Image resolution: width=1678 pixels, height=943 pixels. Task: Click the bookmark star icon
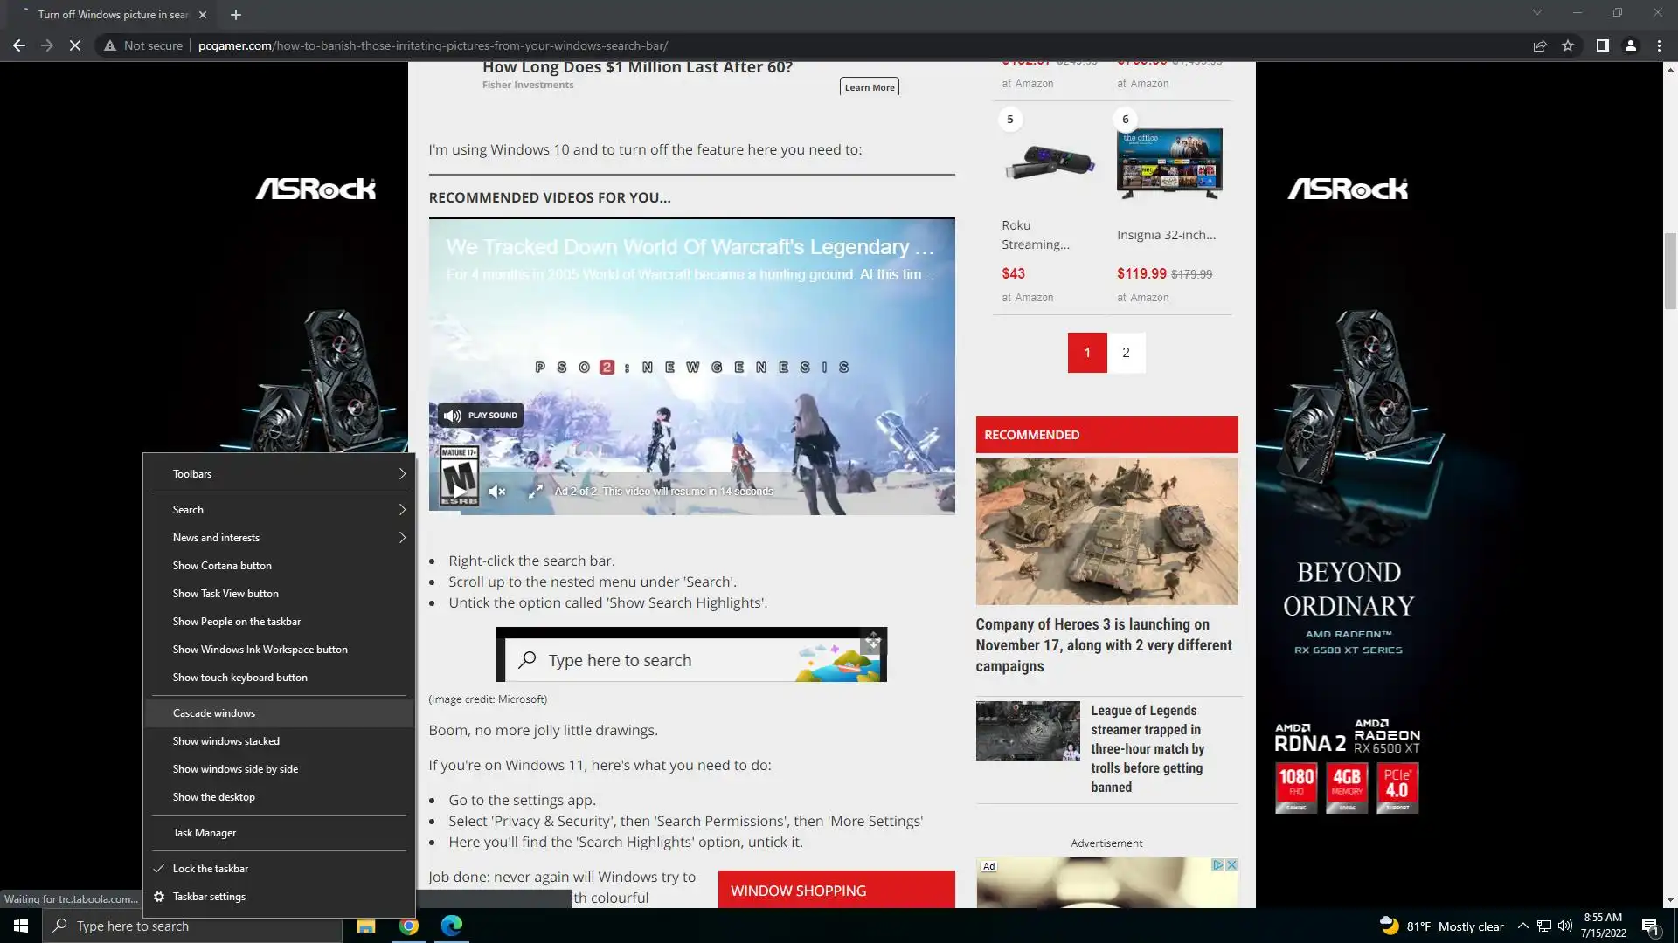1568,45
